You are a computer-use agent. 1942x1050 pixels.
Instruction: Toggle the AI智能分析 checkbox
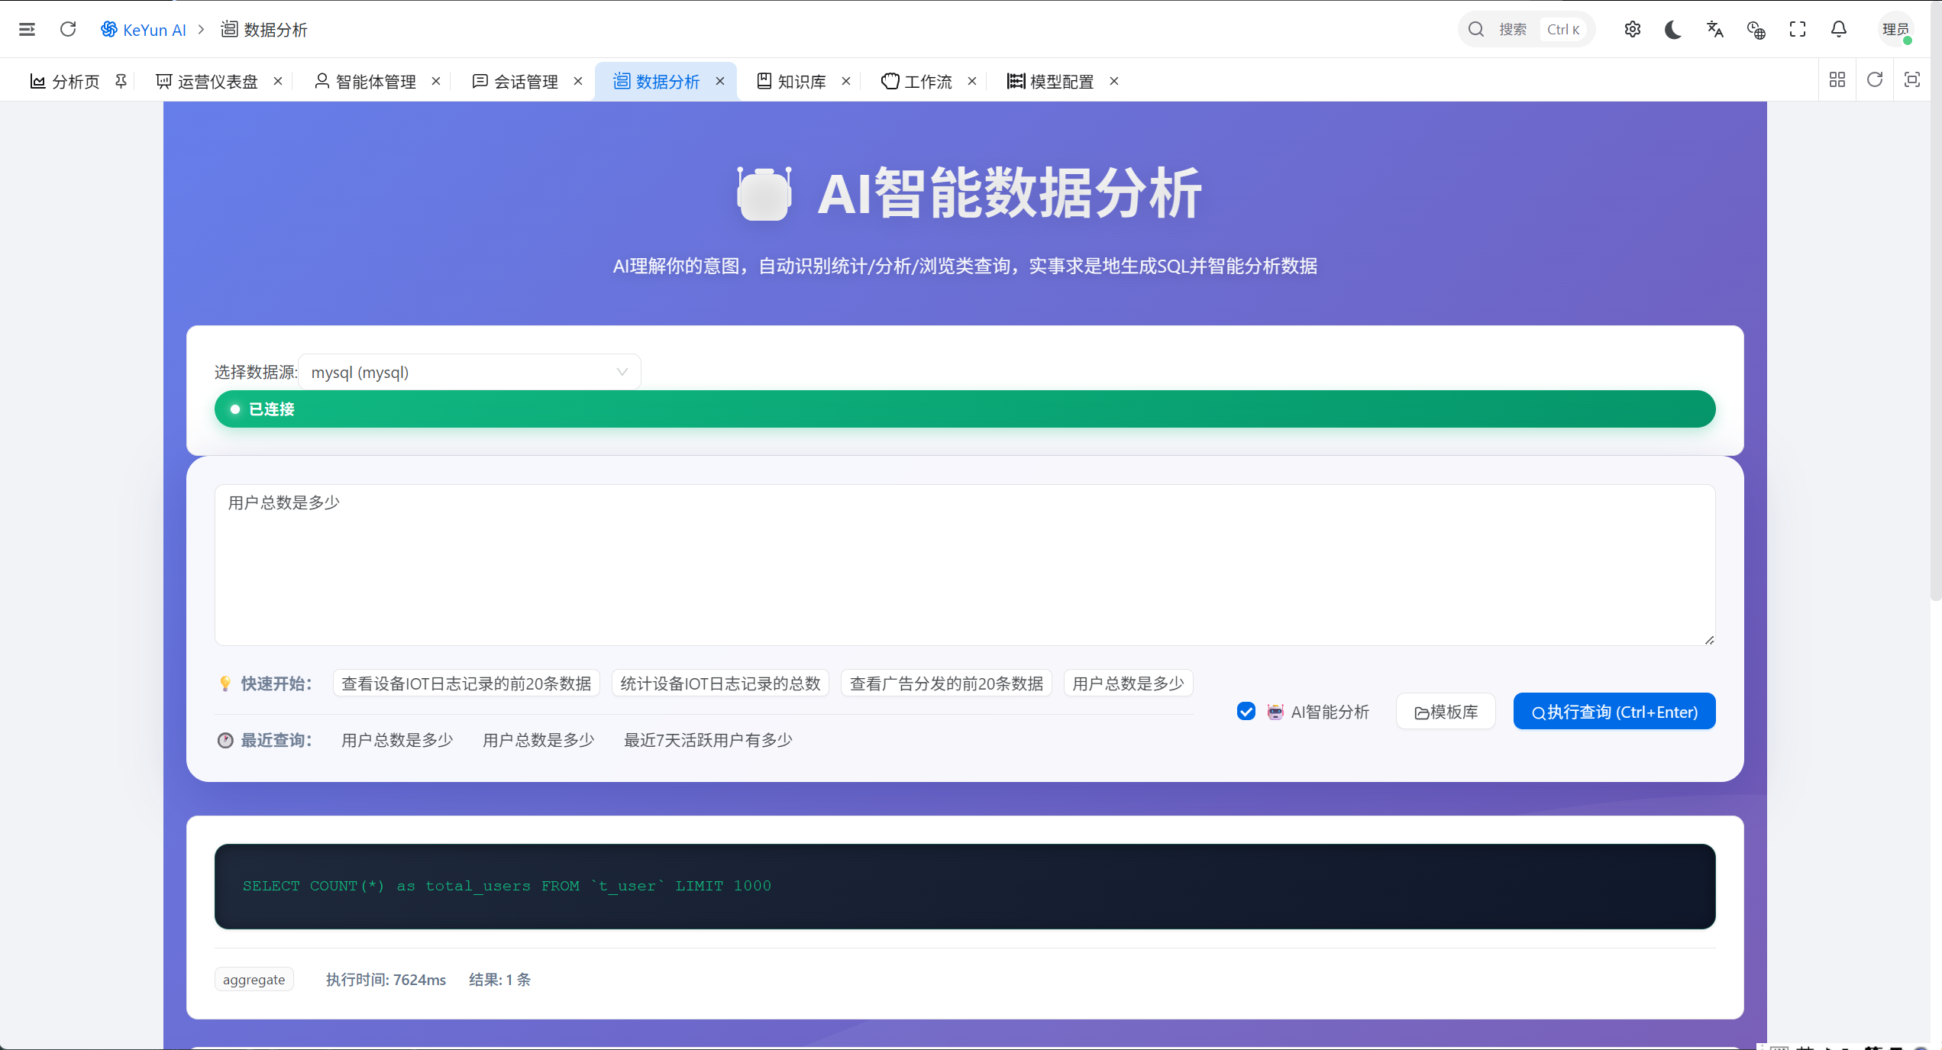click(1246, 712)
